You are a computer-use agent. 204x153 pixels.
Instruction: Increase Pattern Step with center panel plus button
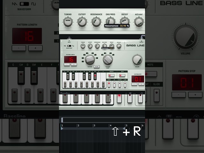pos(141,84)
